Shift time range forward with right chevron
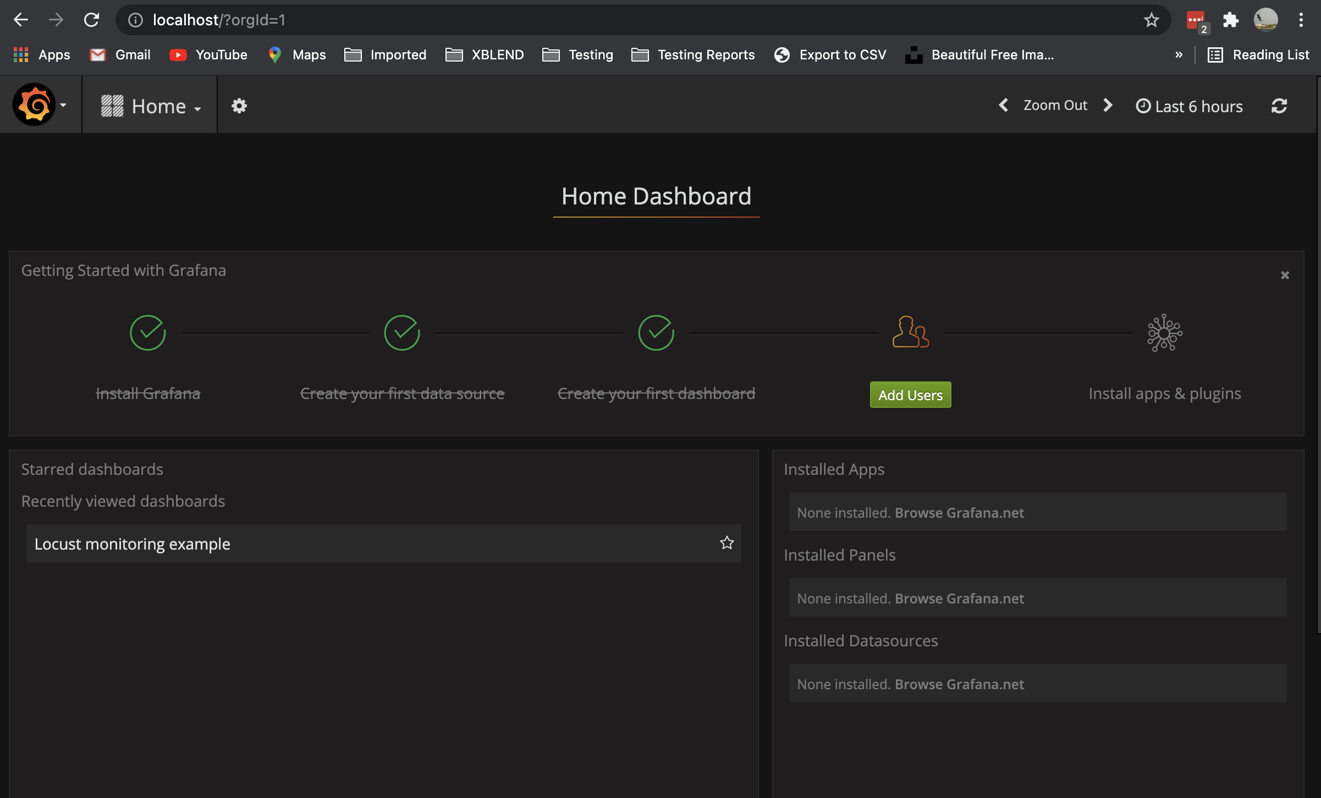 (x=1108, y=105)
